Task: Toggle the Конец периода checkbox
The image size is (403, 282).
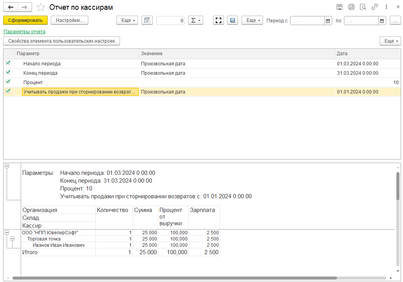Action: 8,72
